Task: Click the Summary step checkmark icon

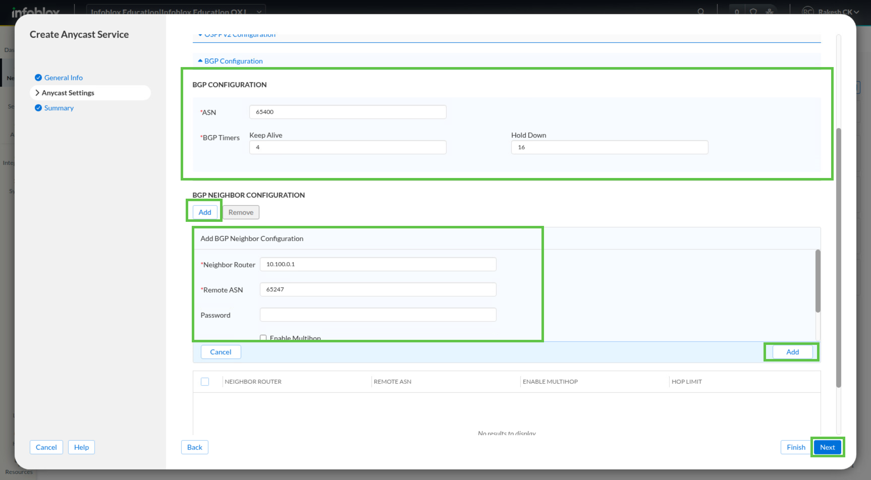Action: click(38, 108)
